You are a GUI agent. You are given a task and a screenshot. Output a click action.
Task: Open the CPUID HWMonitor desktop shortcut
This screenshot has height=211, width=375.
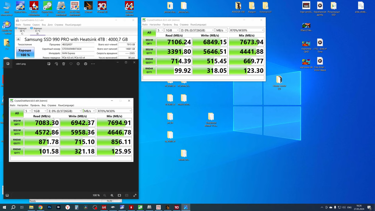pos(34,9)
